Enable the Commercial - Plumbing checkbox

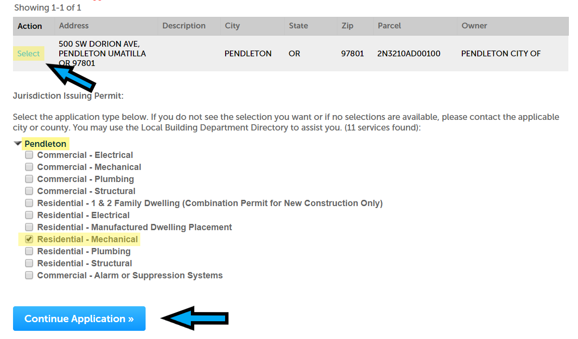coord(29,179)
